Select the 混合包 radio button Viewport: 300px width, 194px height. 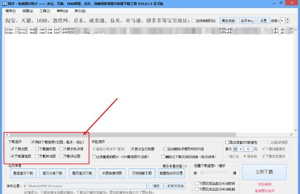(x=245, y=156)
